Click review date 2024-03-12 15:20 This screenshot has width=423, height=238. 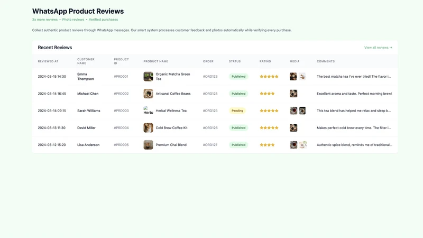click(52, 145)
